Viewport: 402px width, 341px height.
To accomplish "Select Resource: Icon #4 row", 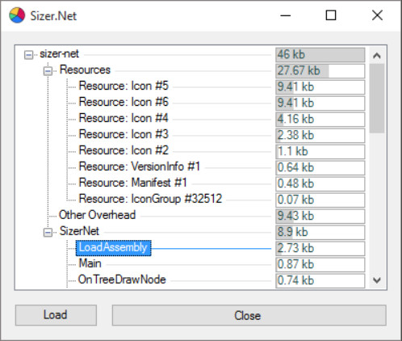I will pos(124,118).
